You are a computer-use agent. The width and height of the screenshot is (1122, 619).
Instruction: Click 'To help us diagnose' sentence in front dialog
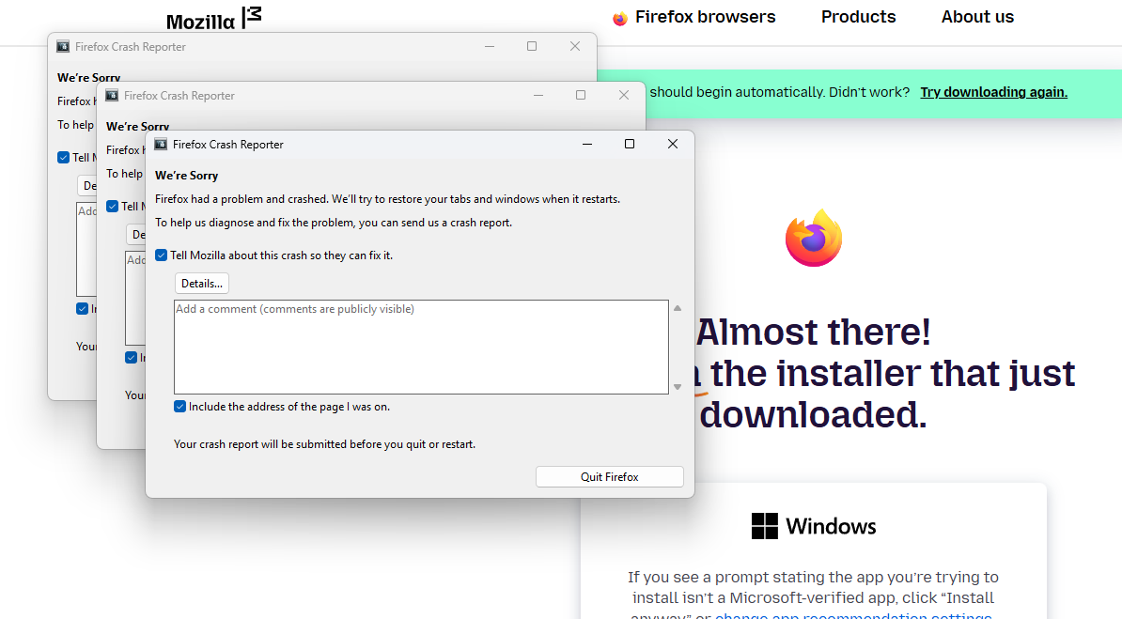click(x=334, y=223)
